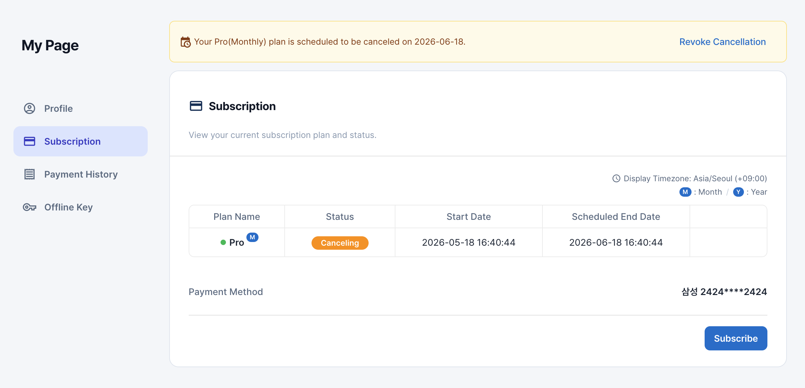The height and width of the screenshot is (388, 805).
Task: Click the card icon beside Subscription heading
Action: point(196,106)
